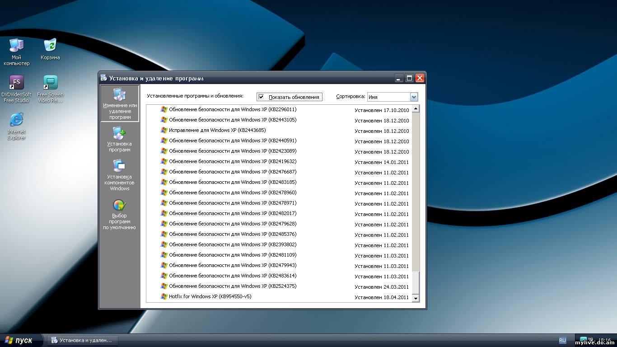
Task: Select the security update KB2296011 entry
Action: coord(233,110)
